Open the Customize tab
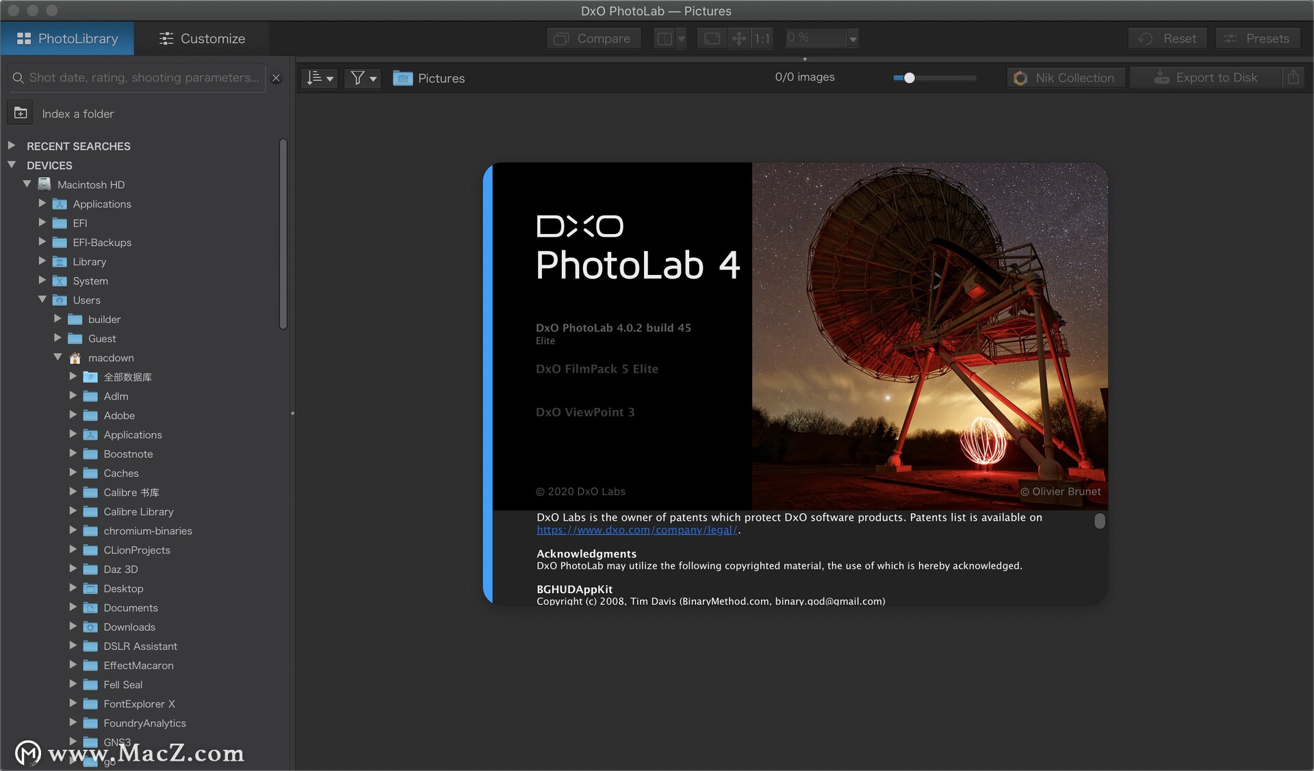This screenshot has height=771, width=1314. coord(202,38)
